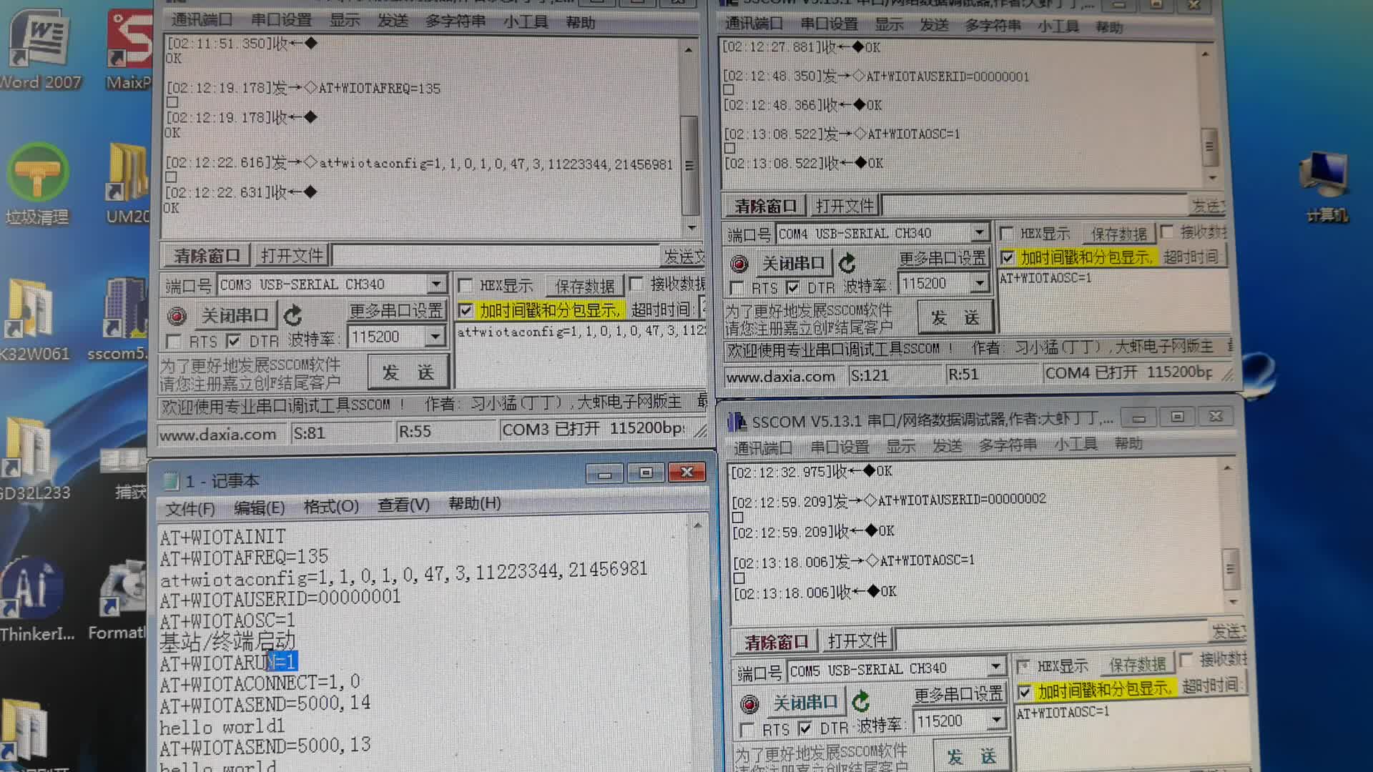Click COM4 window red port status indicator
This screenshot has height=772, width=1373.
pos(739,264)
